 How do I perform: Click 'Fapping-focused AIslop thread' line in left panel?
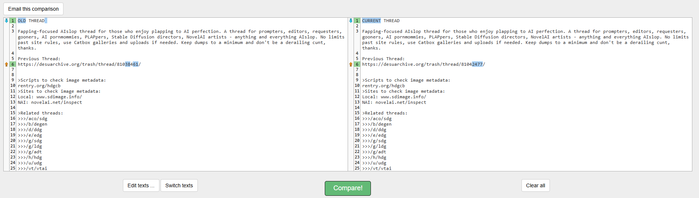tap(181, 40)
